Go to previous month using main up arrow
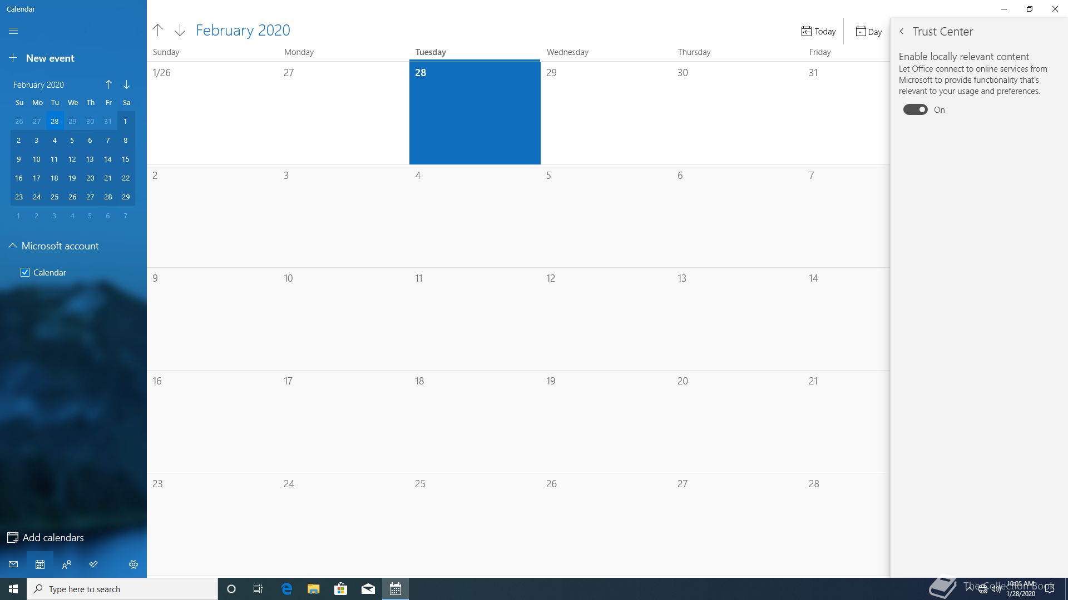 click(158, 30)
